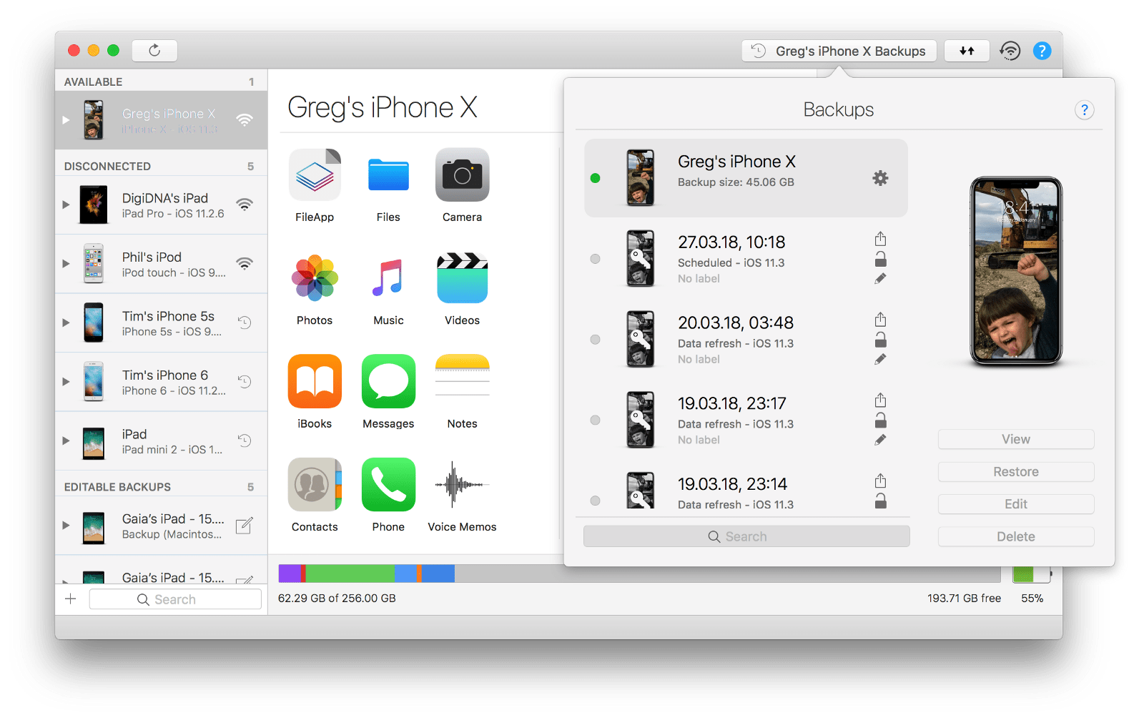Expand Phil's iPod disclosure triangle
This screenshot has height=718, width=1144.
pyautogui.click(x=66, y=263)
